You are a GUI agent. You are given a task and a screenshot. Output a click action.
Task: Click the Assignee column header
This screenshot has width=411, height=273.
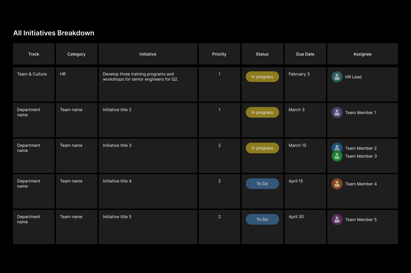362,54
